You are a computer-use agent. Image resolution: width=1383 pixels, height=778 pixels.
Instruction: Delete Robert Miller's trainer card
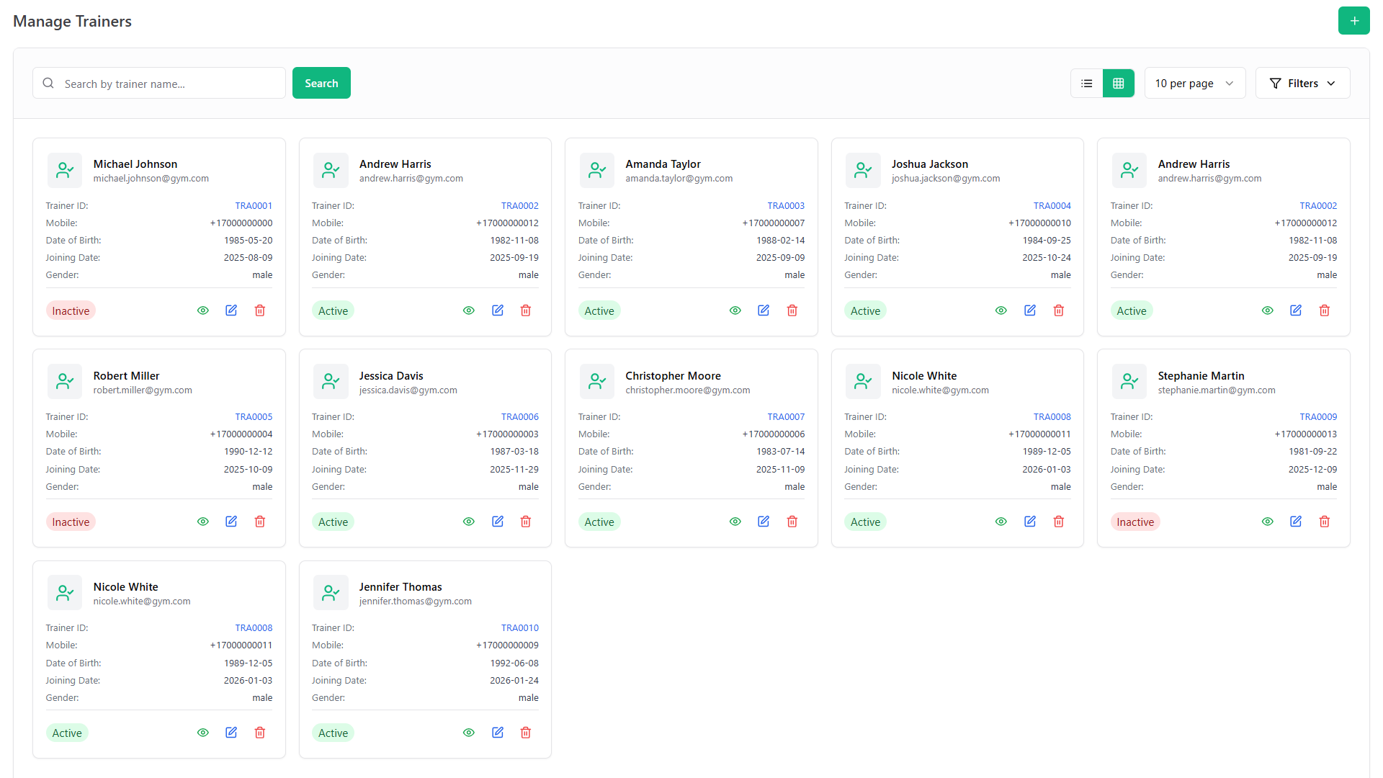(x=260, y=522)
